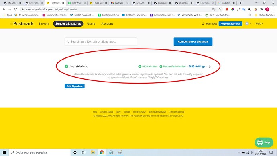Open the Users section
This screenshot has height=156, width=277.
[91, 24]
